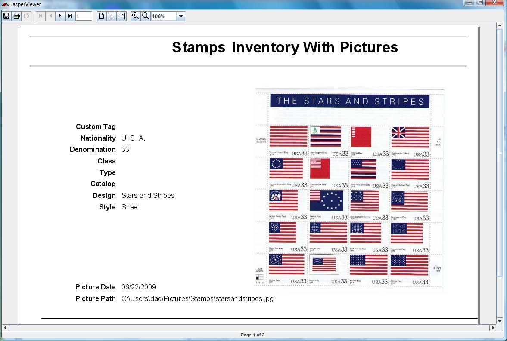Image resolution: width=507 pixels, height=341 pixels.
Task: Click the page number input field
Action: 84,16
